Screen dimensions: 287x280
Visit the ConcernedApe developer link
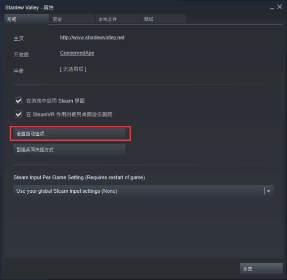coord(77,53)
